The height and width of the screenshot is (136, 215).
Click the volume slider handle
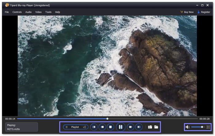click(x=202, y=127)
